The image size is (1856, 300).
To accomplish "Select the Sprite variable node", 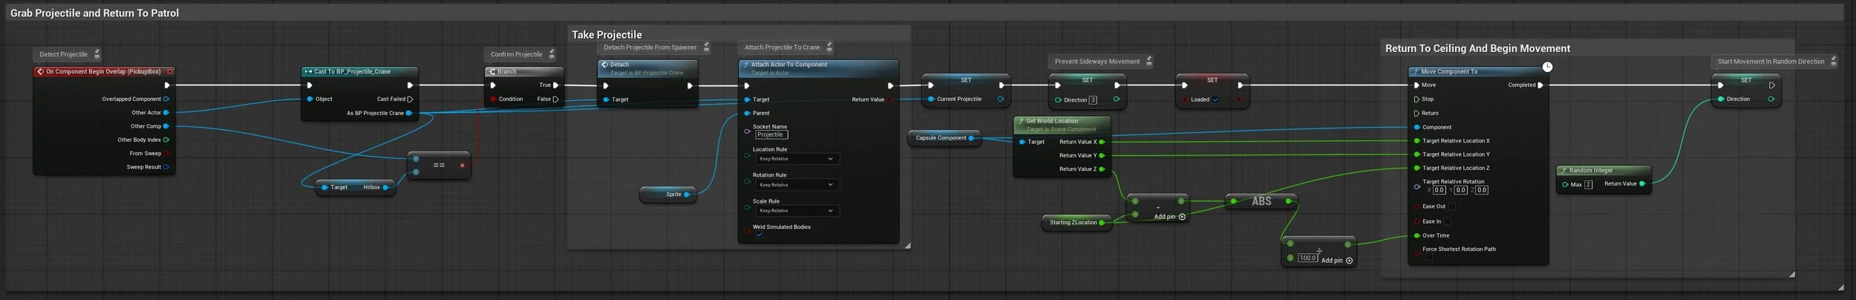I will coord(668,195).
